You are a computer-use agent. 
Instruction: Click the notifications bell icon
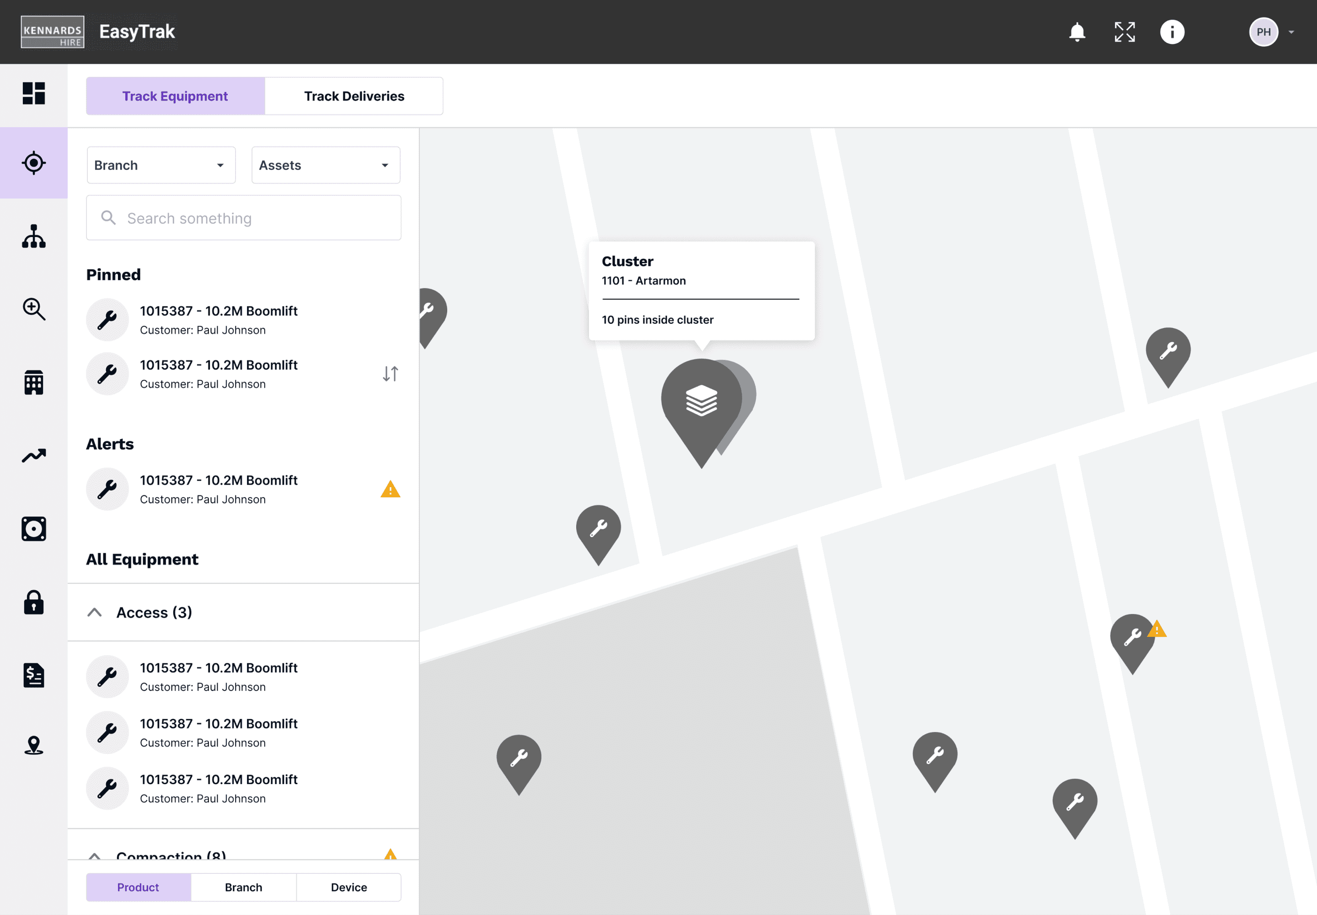1077,32
